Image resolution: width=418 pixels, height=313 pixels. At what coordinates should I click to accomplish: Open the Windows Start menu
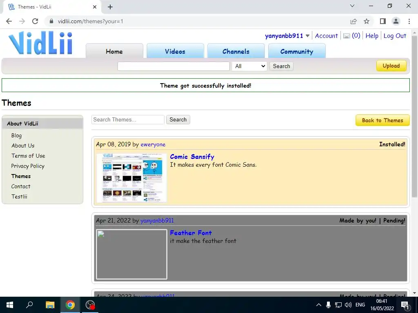point(10,305)
